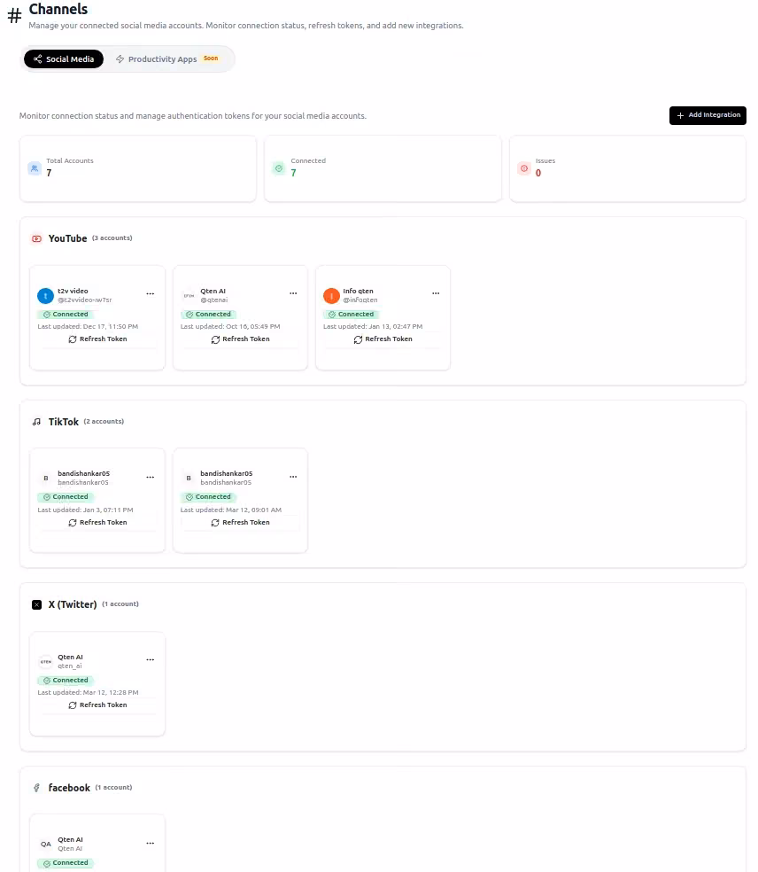This screenshot has height=872, width=758.
Task: Click the Channels page title
Action: click(58, 9)
